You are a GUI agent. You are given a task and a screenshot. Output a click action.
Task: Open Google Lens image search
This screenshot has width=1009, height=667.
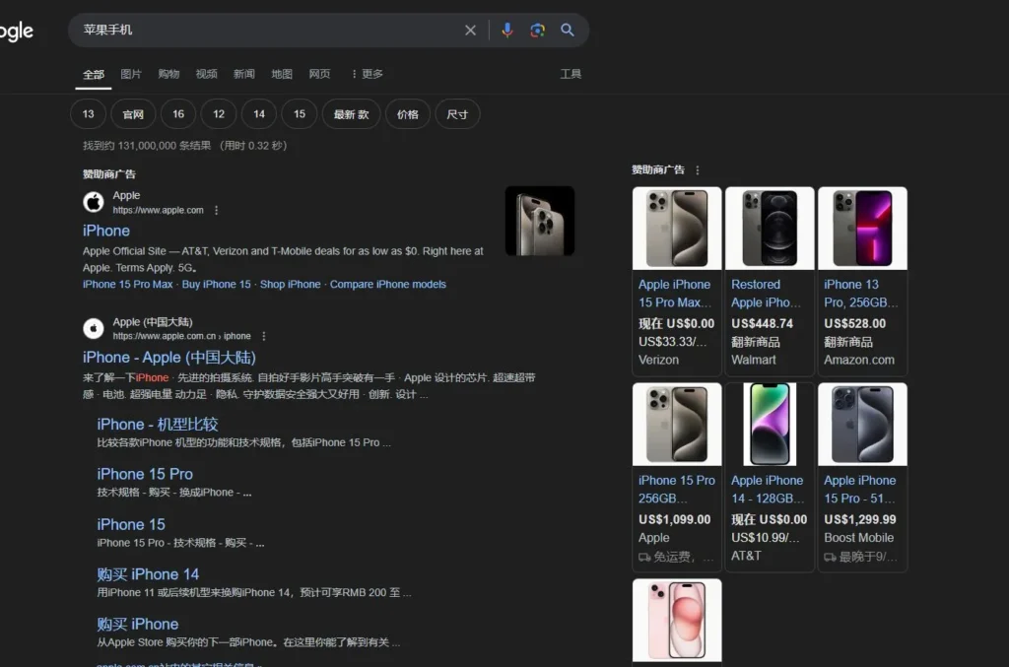coord(537,31)
